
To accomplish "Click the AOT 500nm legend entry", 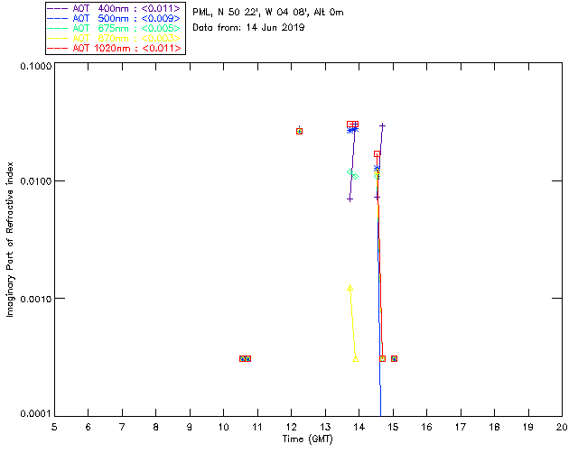I will [x=115, y=18].
